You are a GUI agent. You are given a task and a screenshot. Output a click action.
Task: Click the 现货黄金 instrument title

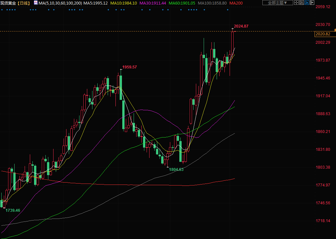click(x=8, y=3)
